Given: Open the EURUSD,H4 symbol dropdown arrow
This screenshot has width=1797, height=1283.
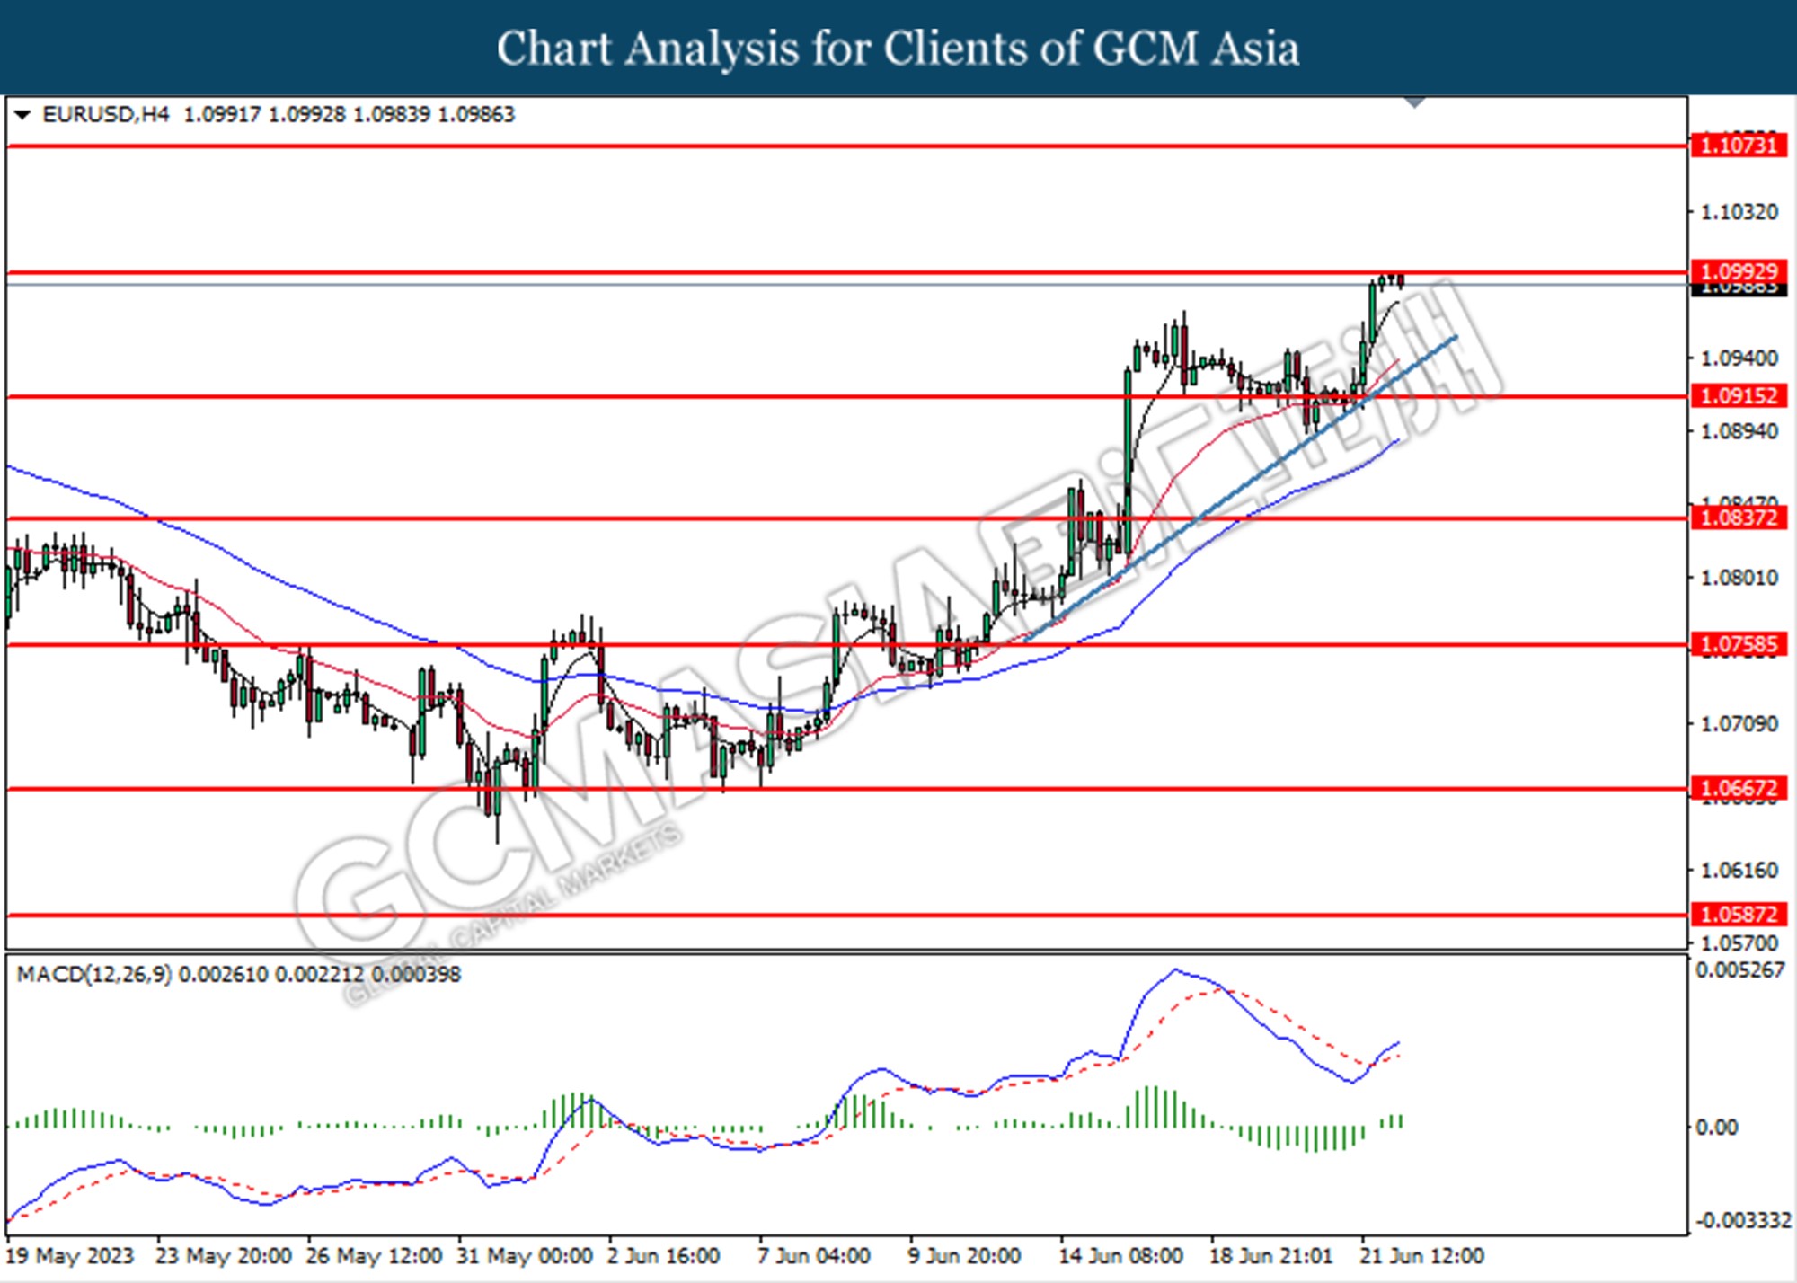Looking at the screenshot, I should (22, 114).
